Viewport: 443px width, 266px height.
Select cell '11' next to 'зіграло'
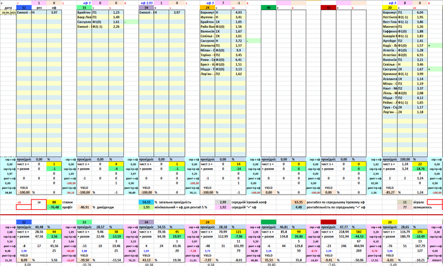(404, 202)
